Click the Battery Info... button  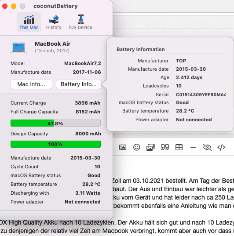point(78,84)
